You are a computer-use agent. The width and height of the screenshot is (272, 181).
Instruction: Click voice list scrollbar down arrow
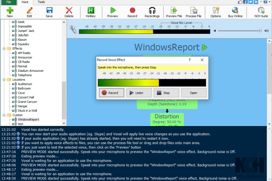pos(64,123)
